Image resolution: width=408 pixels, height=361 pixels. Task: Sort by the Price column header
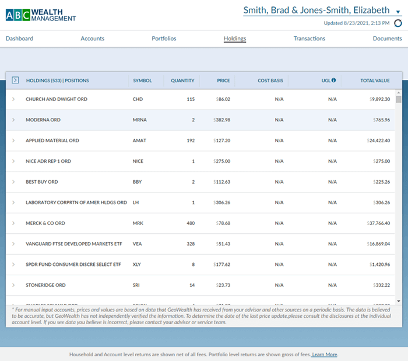click(223, 80)
